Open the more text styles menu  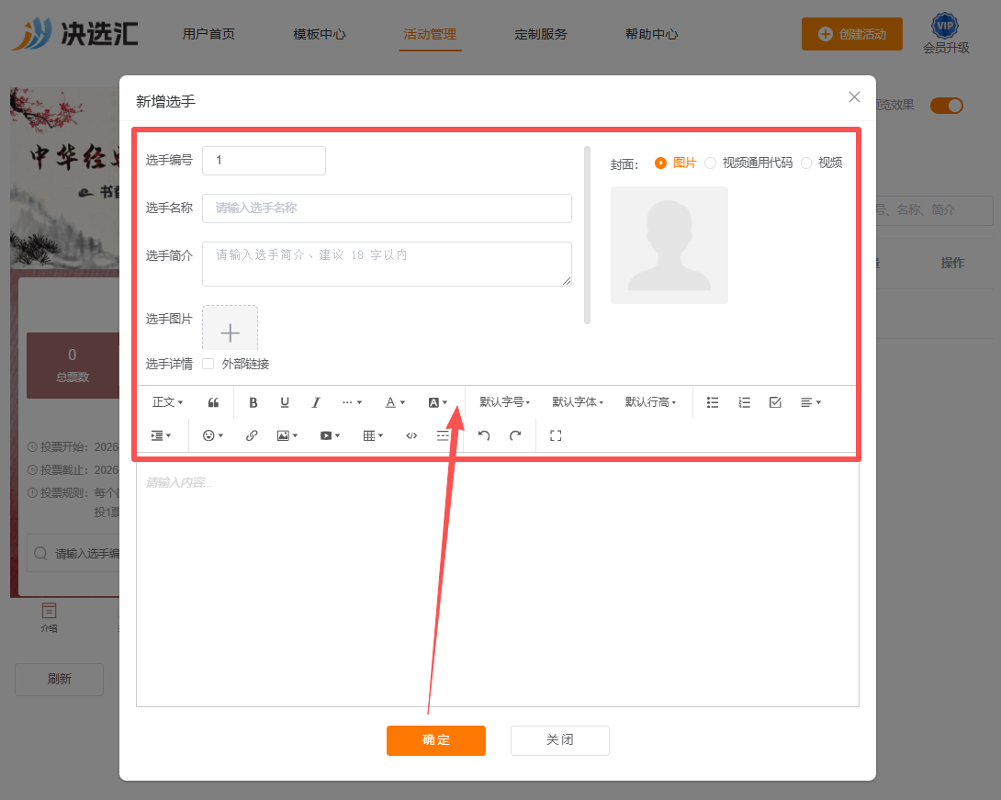pyautogui.click(x=352, y=402)
